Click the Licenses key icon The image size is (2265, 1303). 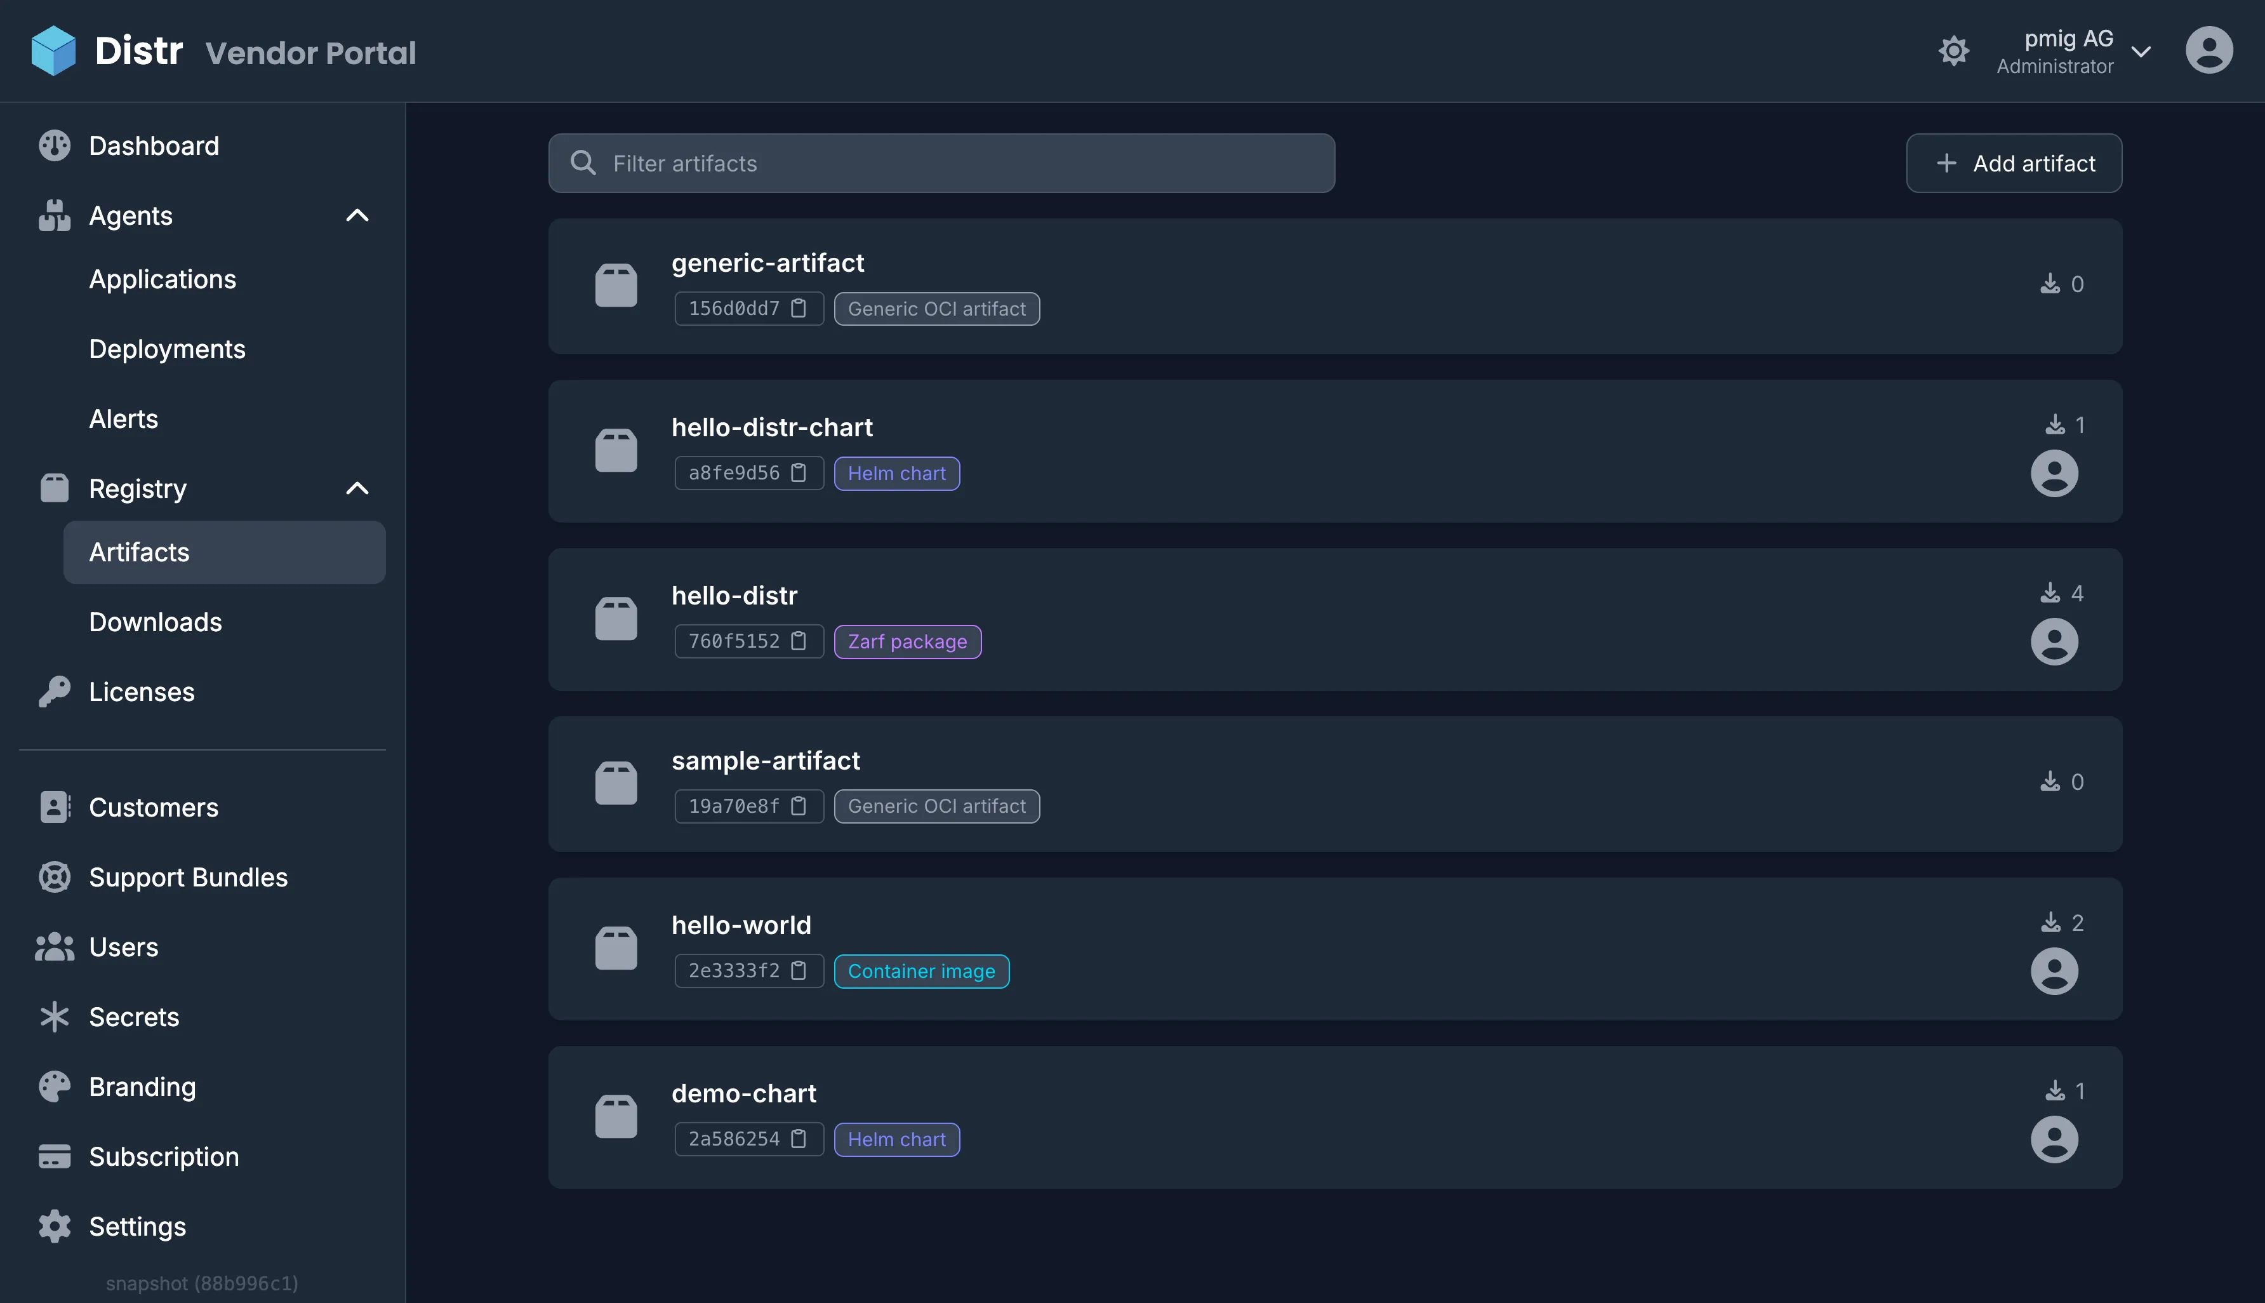(55, 692)
